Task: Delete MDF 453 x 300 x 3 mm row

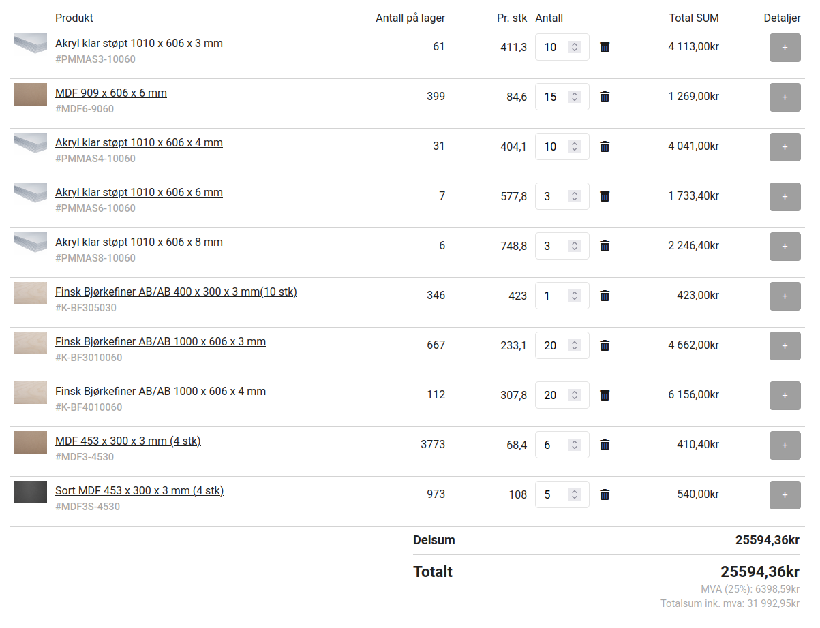Action: (605, 445)
